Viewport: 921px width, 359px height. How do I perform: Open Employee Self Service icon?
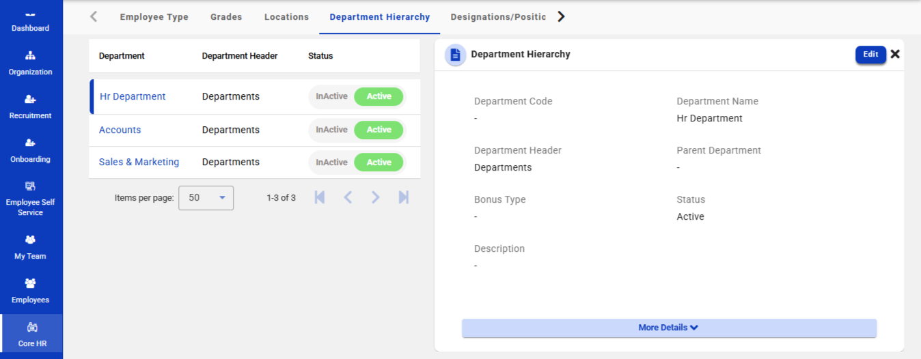tap(30, 186)
